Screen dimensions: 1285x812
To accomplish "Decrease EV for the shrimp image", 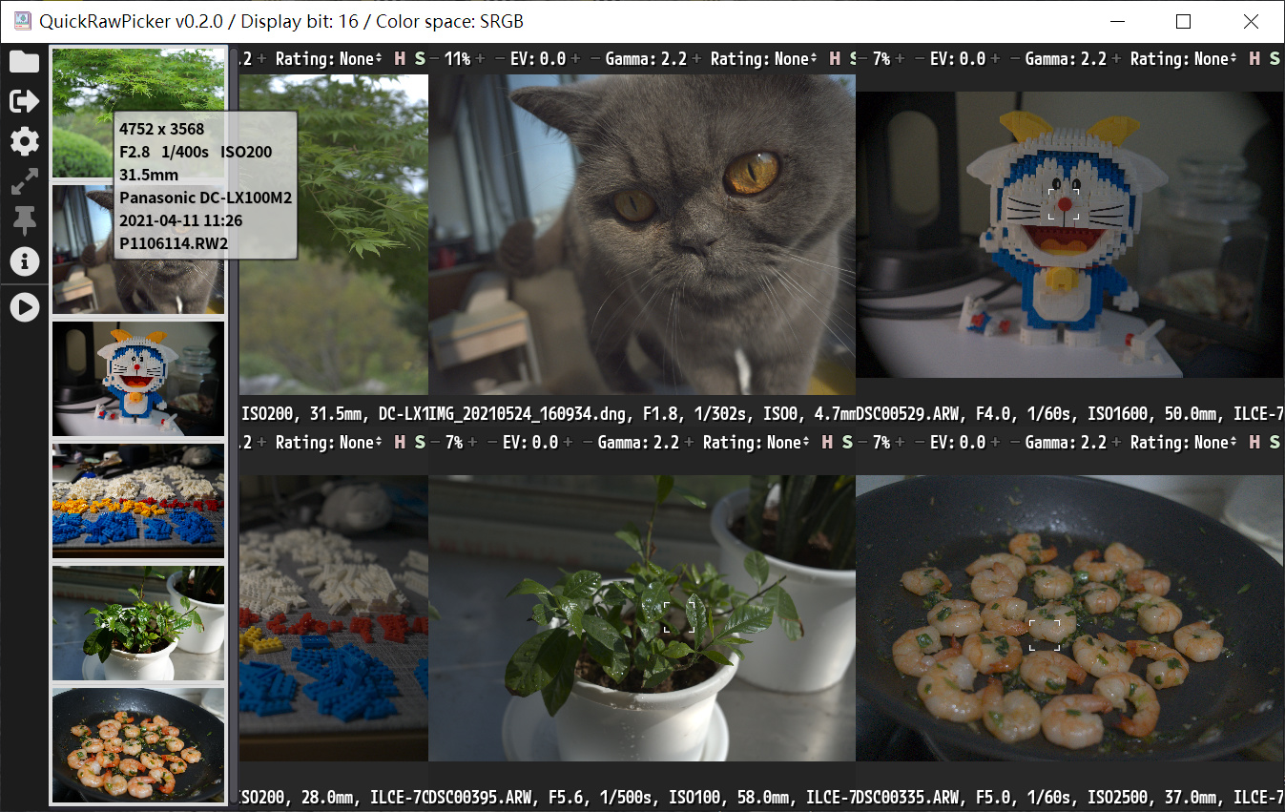I will pos(920,443).
